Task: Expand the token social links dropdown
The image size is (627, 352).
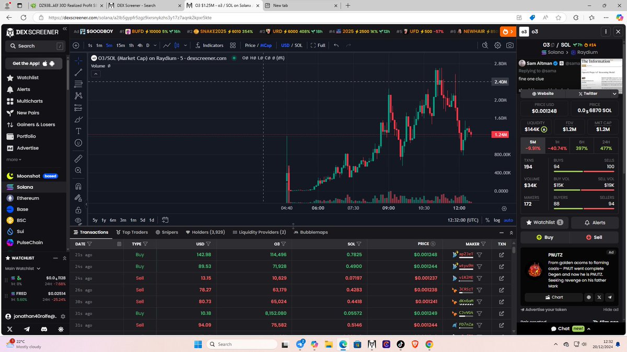Action: coord(614,93)
